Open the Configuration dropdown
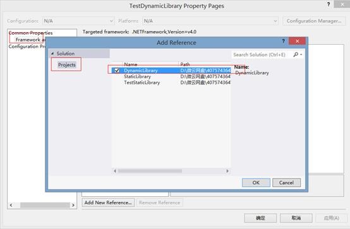The width and height of the screenshot is (350, 229). tap(78, 21)
